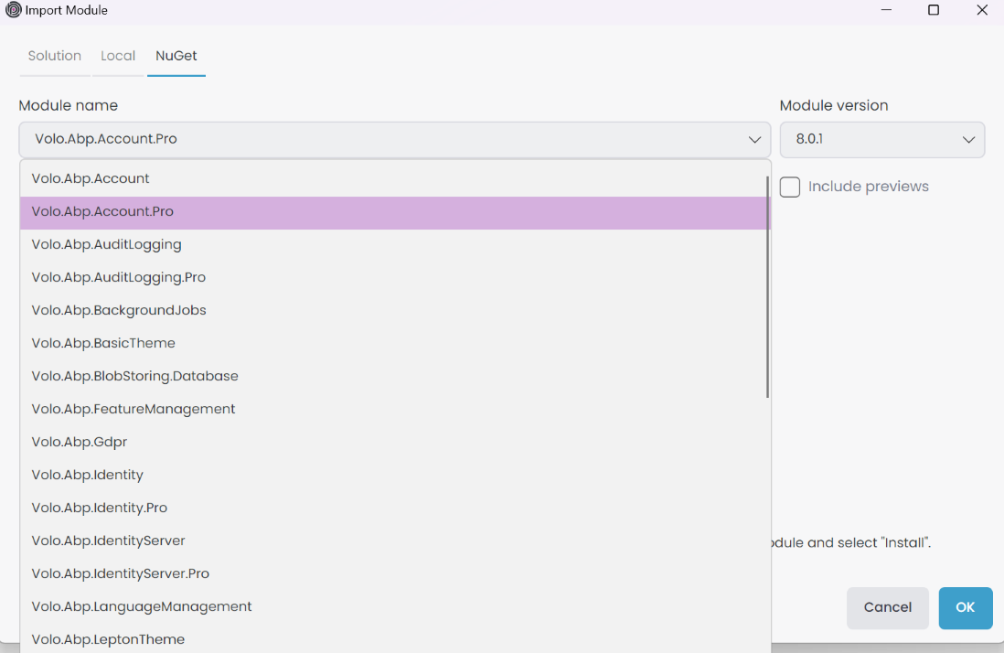1004x653 pixels.
Task: Switch to the Local tab
Action: click(118, 56)
